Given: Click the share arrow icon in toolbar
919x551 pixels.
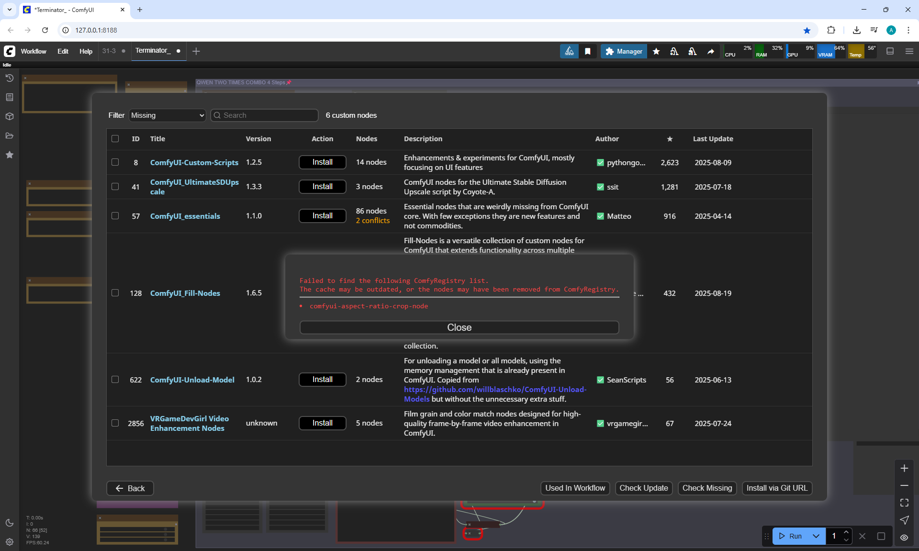Looking at the screenshot, I should coord(711,51).
